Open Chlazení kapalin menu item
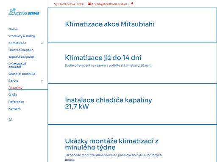 [21, 50]
